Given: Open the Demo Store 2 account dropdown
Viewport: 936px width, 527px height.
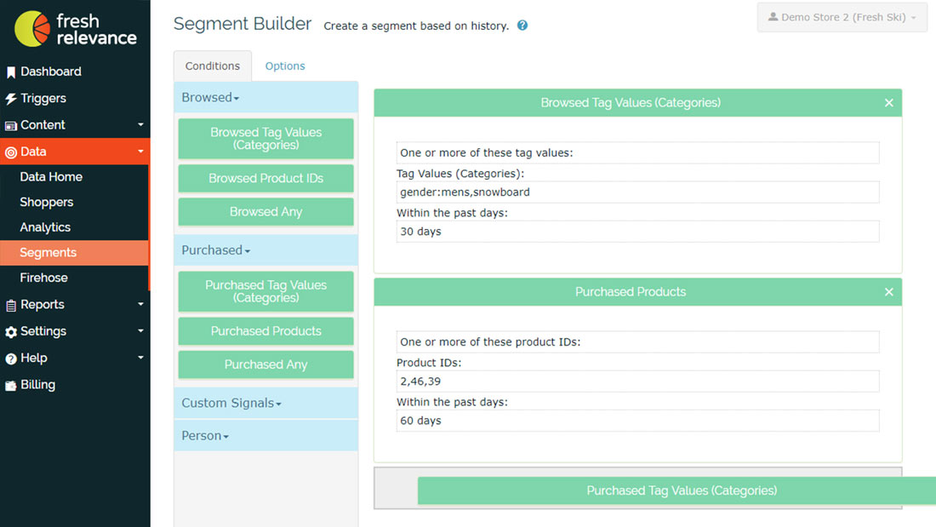Looking at the screenshot, I should (842, 18).
